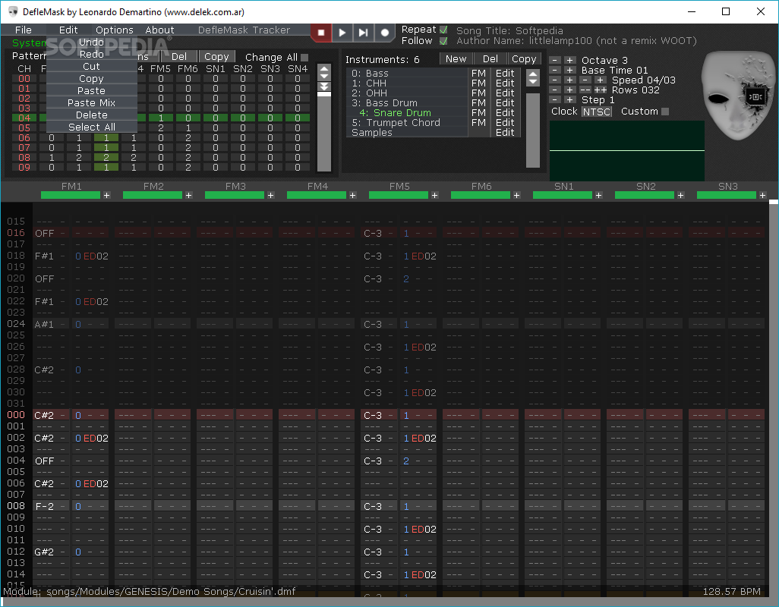This screenshot has width=779, height=607.
Task: Edit the Bass instrument
Action: [505, 73]
